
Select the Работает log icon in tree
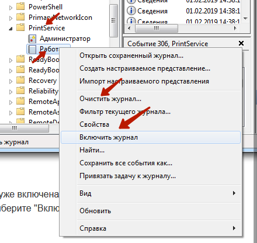[32, 49]
